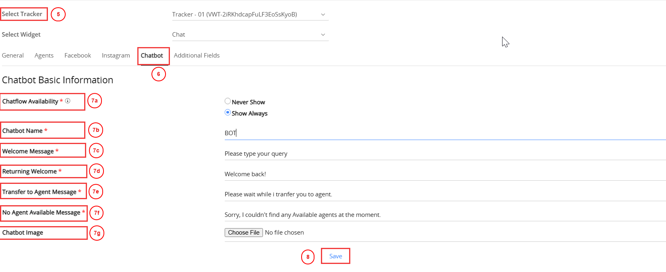Click the Save button

pos(335,256)
